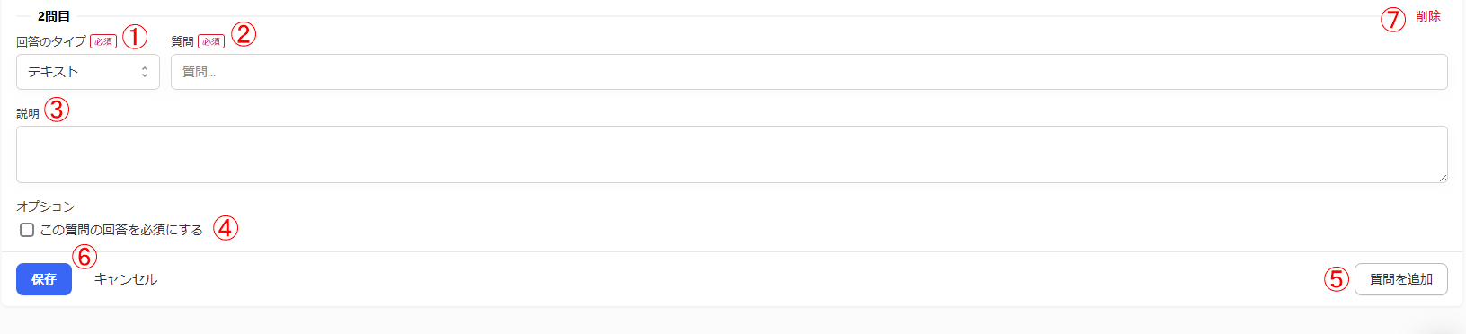Open the 回答のタイプ dropdown showing テキスト

88,72
